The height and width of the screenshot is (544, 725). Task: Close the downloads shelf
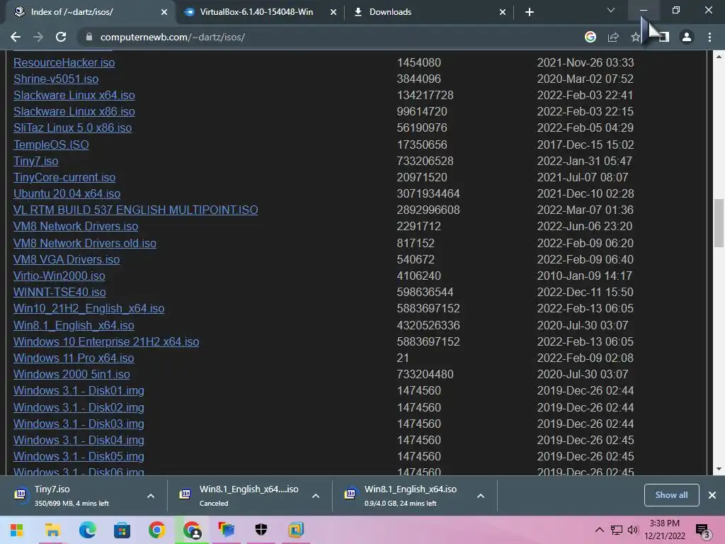pos(712,495)
